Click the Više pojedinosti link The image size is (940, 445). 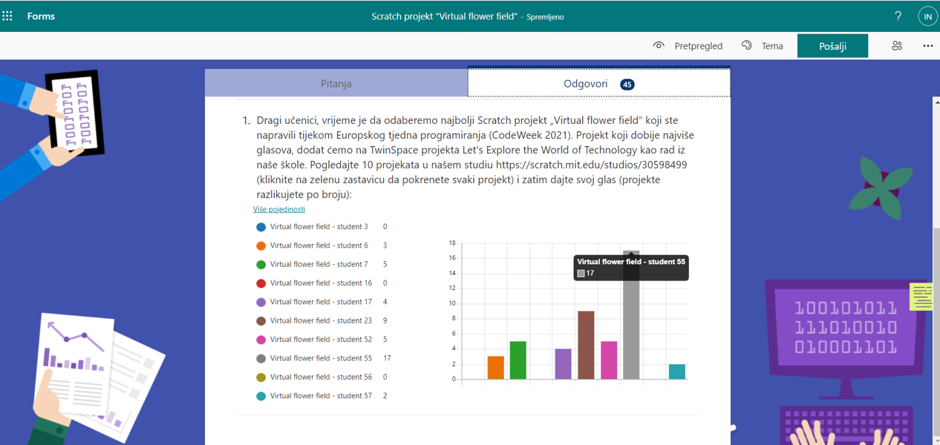279,209
